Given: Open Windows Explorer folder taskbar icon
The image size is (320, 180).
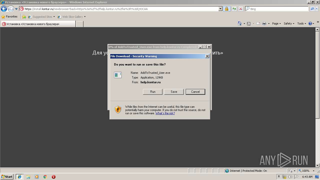Looking at the screenshot, I should (28, 177).
